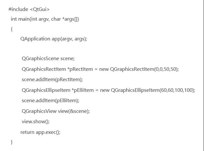Click the view.show() statement
The width and height of the screenshot is (204, 151).
36,122
